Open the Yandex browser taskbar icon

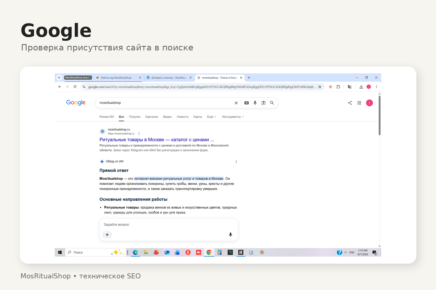click(x=188, y=252)
